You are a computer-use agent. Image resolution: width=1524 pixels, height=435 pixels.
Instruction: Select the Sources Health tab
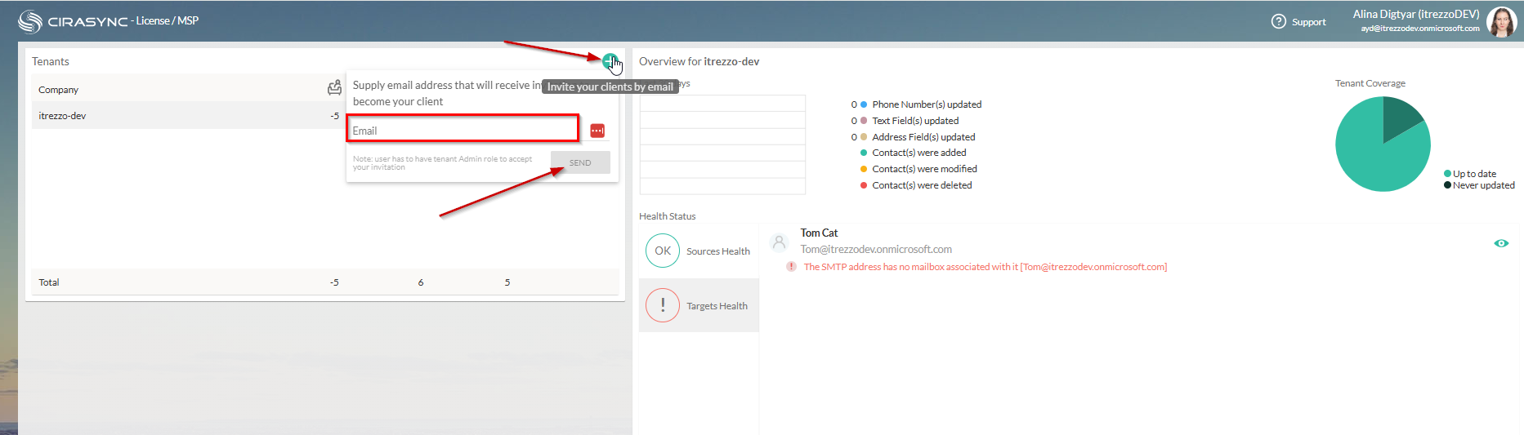tap(699, 251)
